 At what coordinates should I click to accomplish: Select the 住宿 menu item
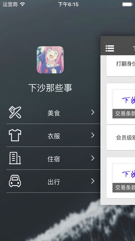53,158
